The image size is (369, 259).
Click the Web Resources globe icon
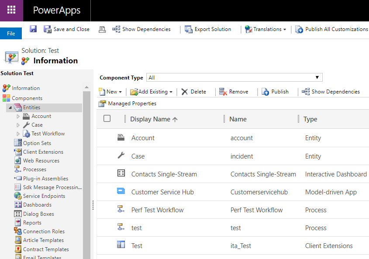point(17,161)
